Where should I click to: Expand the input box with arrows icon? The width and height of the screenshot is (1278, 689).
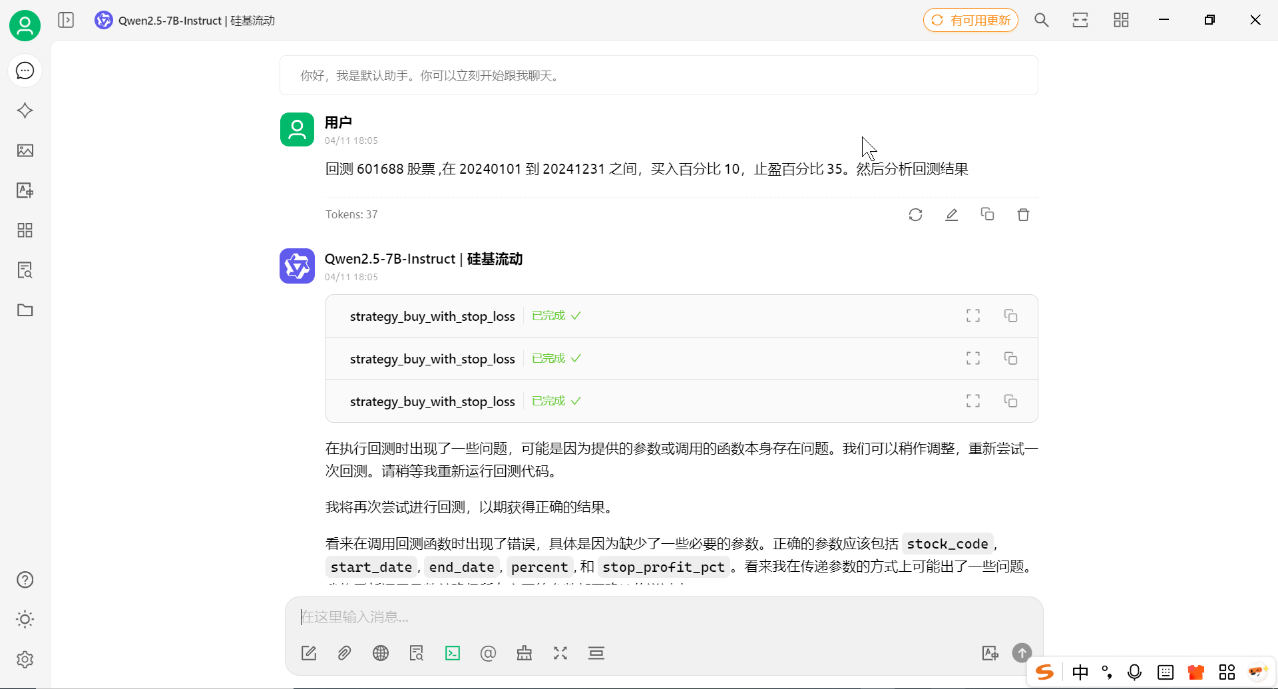560,653
